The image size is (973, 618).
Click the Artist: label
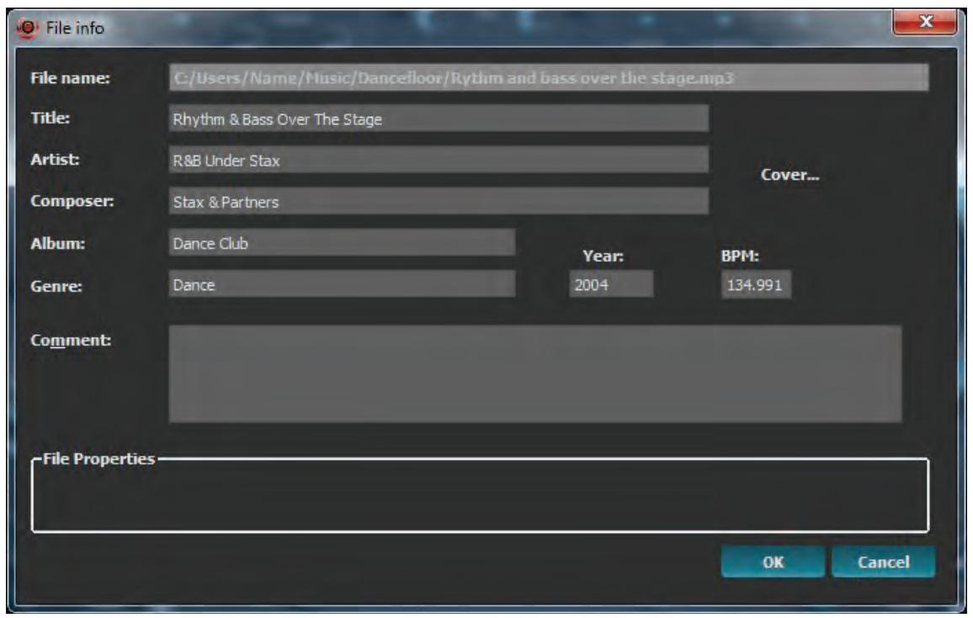point(56,159)
